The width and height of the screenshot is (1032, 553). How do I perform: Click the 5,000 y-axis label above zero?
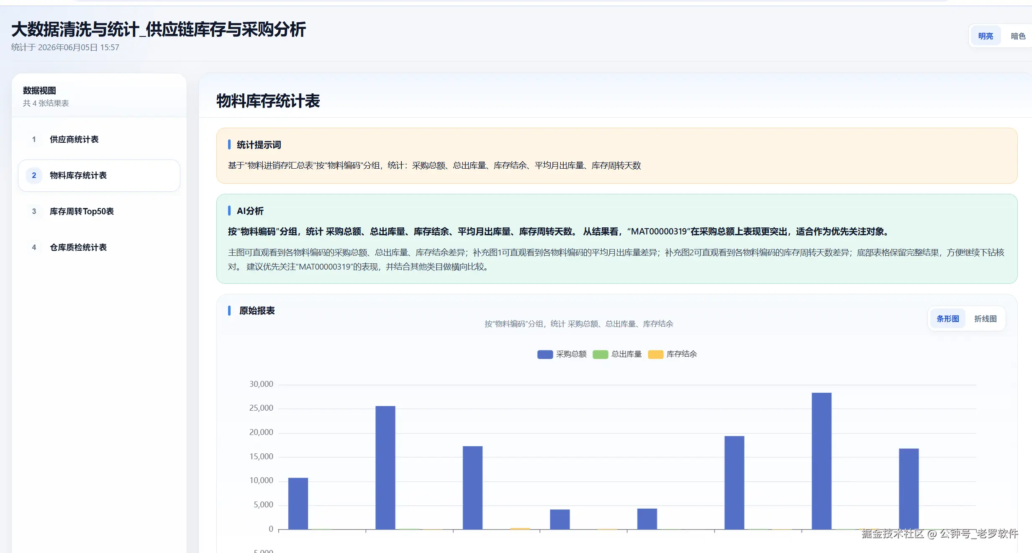tap(263, 505)
